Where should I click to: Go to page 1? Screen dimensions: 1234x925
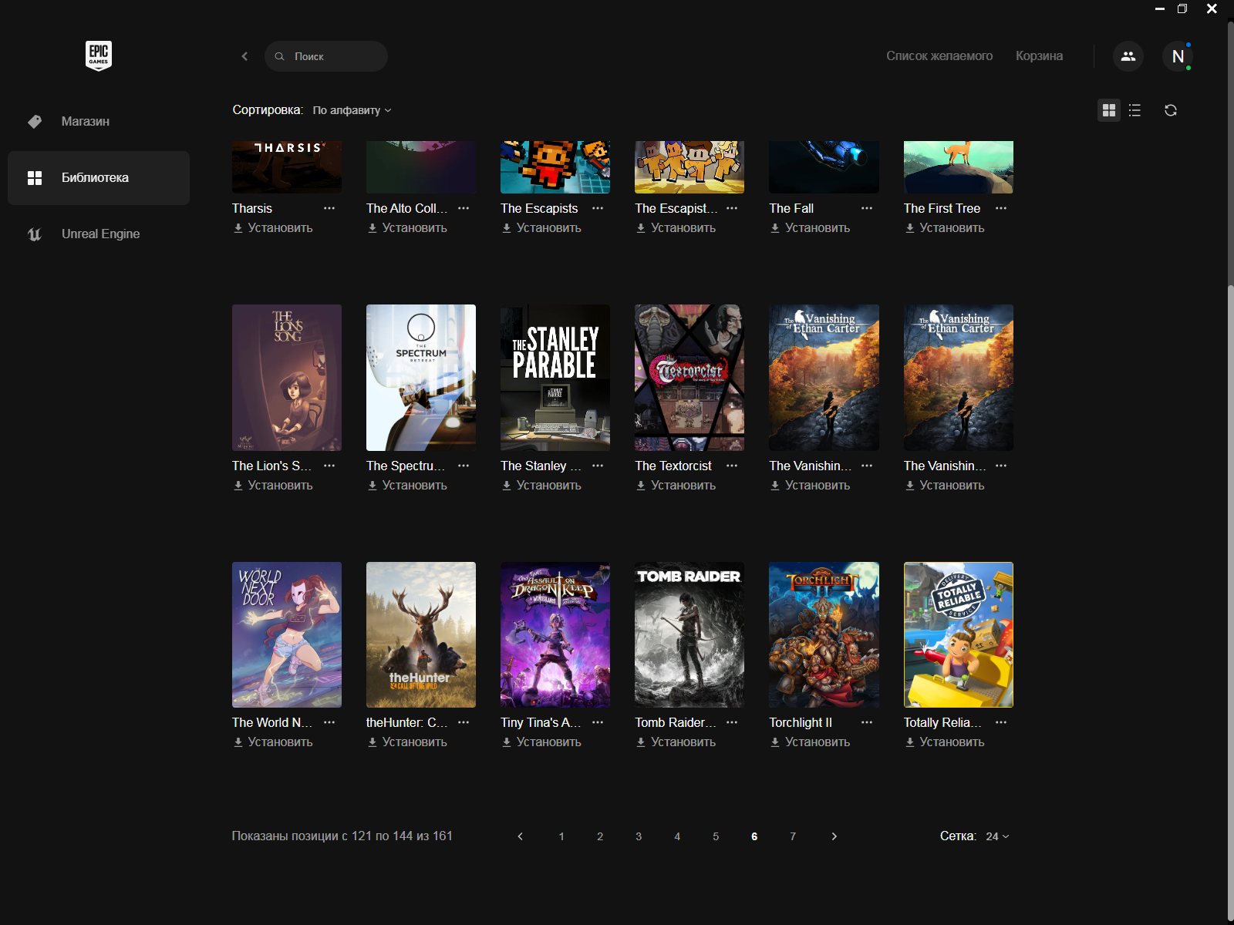[x=561, y=836]
